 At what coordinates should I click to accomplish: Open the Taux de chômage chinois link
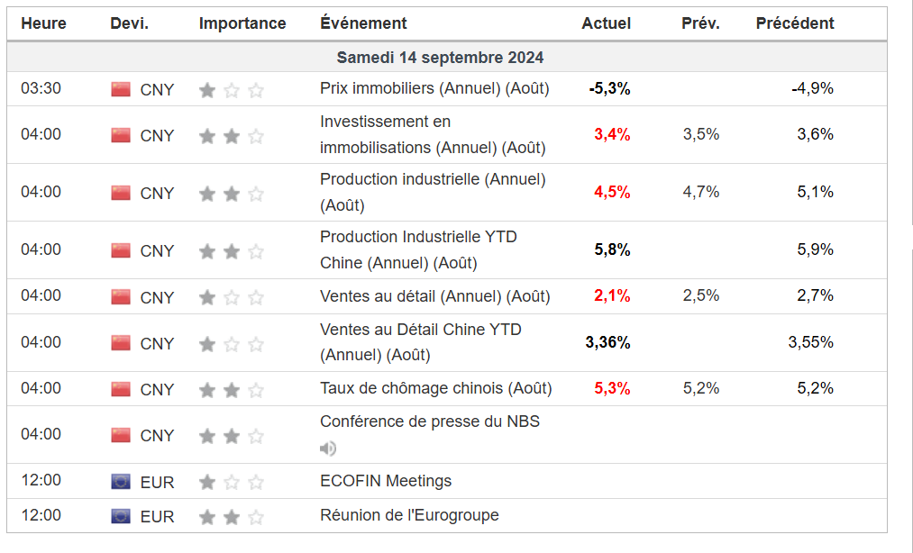pos(435,389)
